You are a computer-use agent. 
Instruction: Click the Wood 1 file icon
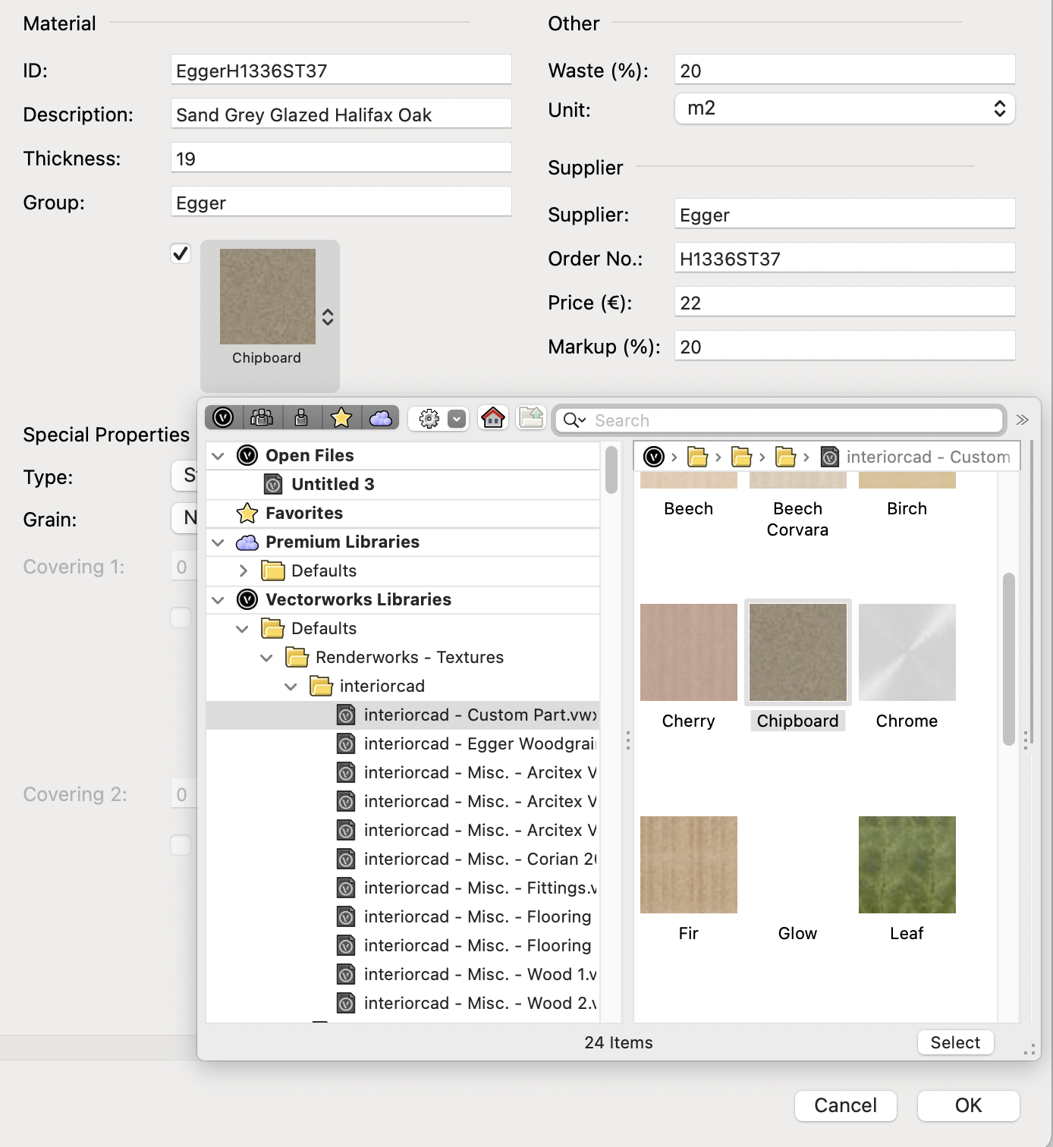point(346,975)
